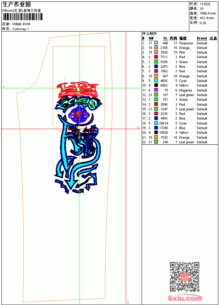Open the 6xiu.com watermark link
This screenshot has width=219, height=305.
[185, 298]
